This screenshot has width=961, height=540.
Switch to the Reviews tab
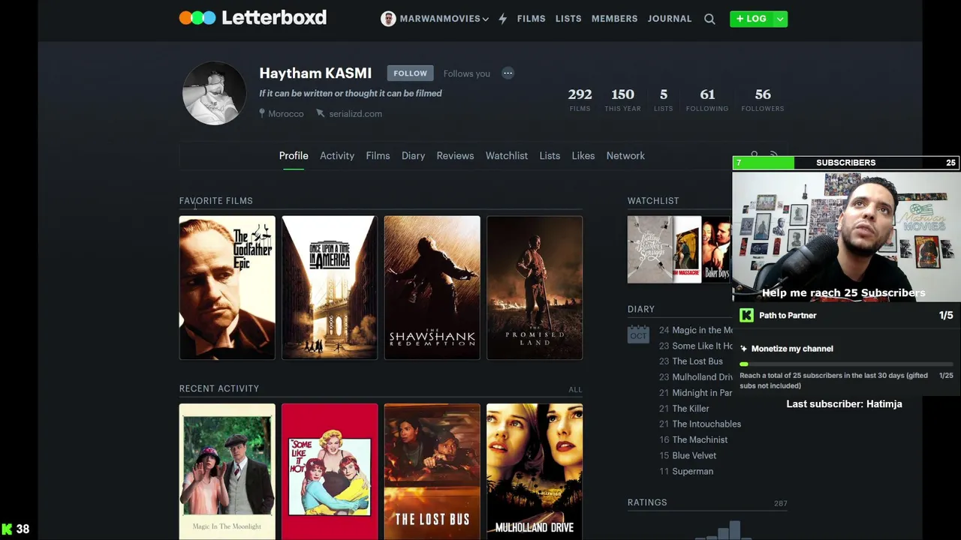455,155
